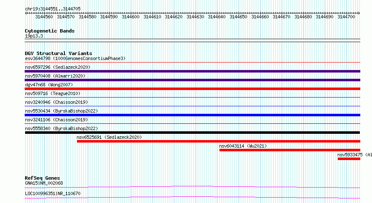Click the 19p13.3 band label
The height and width of the screenshot is (203, 372).
coord(34,36)
